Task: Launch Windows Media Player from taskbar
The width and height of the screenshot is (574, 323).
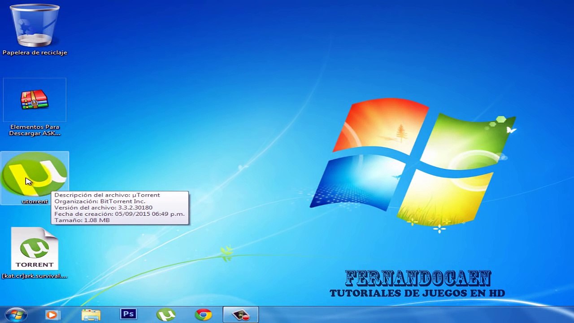Action: [53, 315]
